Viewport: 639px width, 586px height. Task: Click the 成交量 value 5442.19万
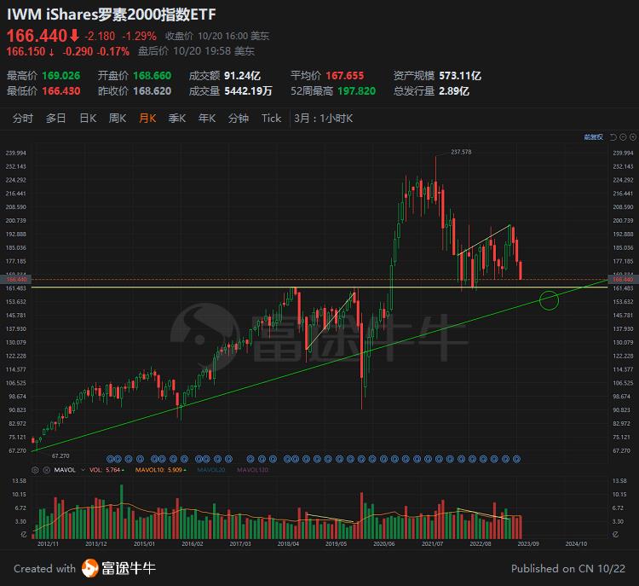tap(248, 90)
